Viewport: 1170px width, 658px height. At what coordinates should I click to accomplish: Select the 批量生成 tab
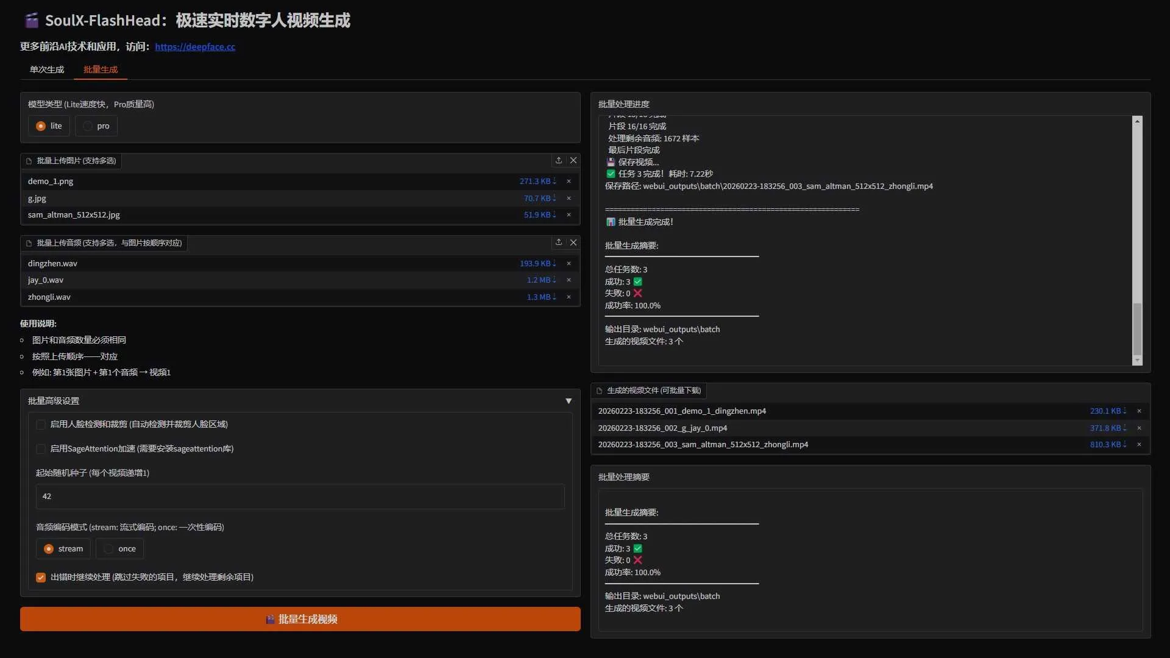coord(100,69)
